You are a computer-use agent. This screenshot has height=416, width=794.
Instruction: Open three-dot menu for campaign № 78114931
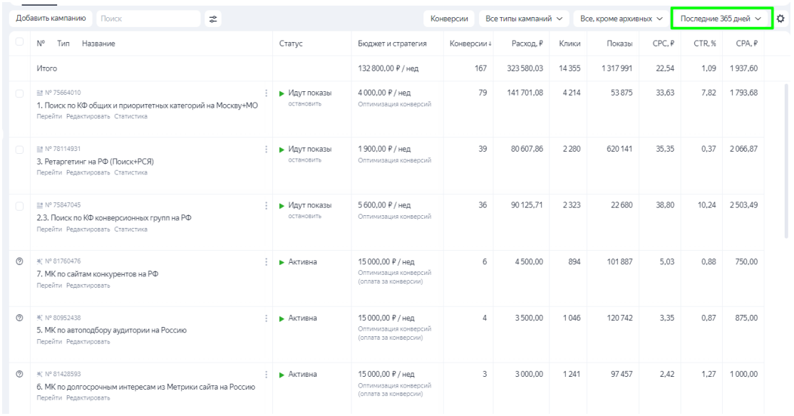(x=267, y=150)
